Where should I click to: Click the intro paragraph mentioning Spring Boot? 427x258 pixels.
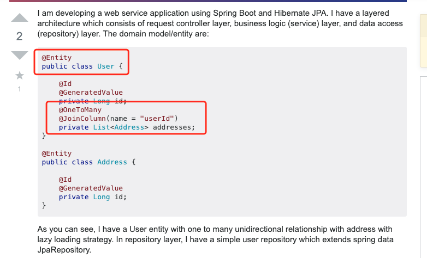click(x=218, y=24)
